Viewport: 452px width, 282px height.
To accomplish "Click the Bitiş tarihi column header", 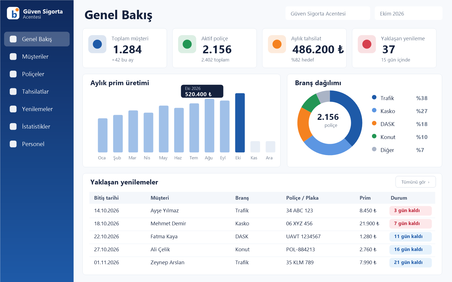I will click(107, 198).
